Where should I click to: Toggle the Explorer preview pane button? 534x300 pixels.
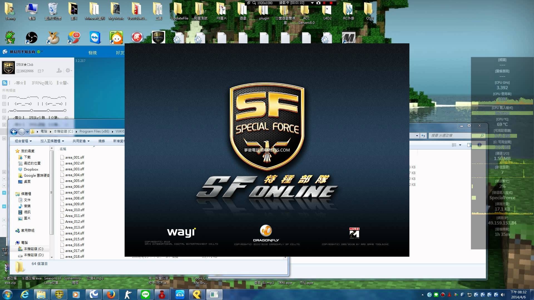coord(469,145)
